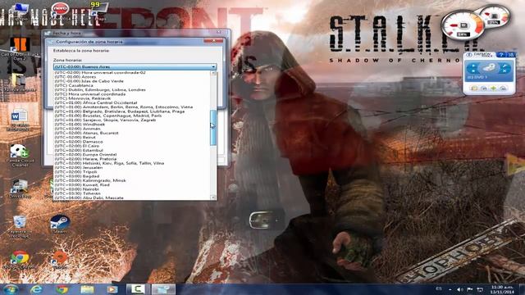The width and height of the screenshot is (525, 295).
Task: Select (UTC+02:00) Estambul
Action: click(79, 151)
